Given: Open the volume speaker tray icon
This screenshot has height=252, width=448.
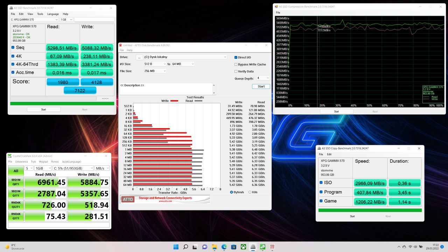Looking at the screenshot, I should (x=416, y=247).
